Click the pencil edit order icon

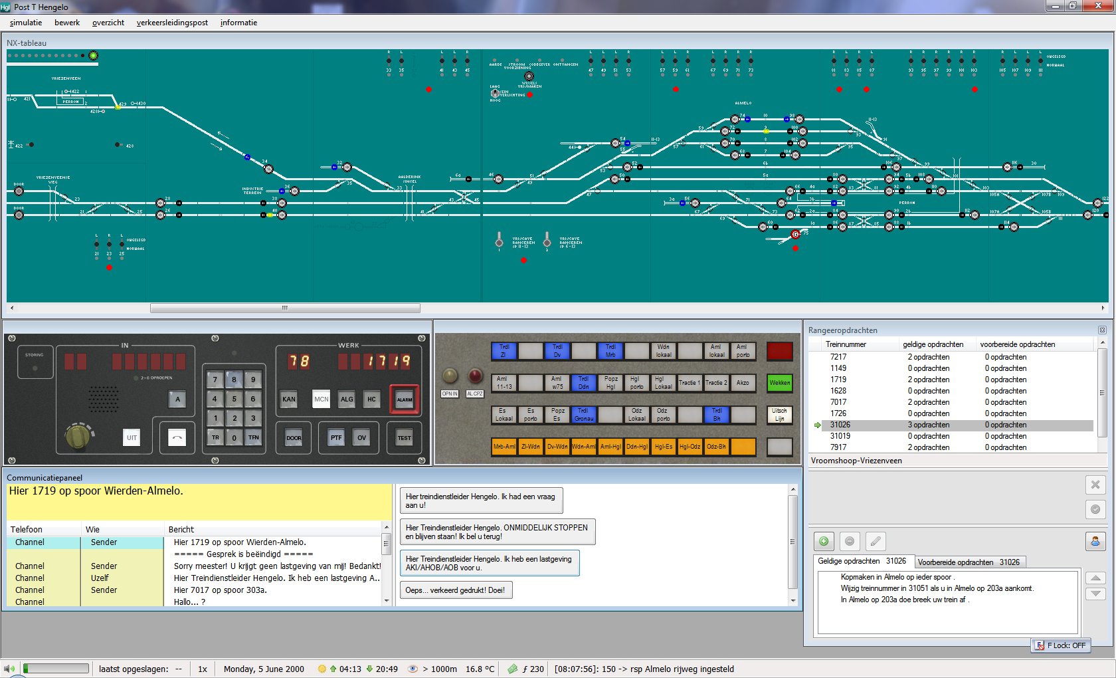coord(876,541)
